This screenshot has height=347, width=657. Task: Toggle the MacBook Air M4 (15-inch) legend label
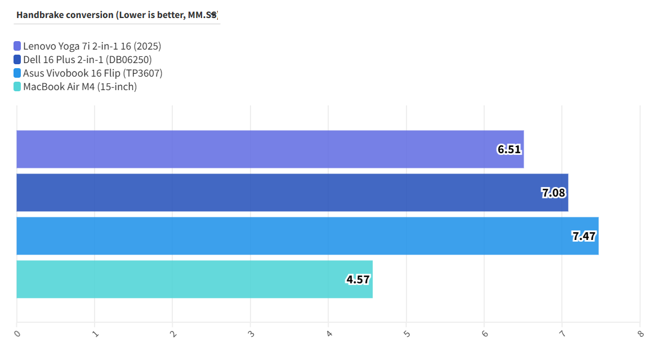[80, 87]
